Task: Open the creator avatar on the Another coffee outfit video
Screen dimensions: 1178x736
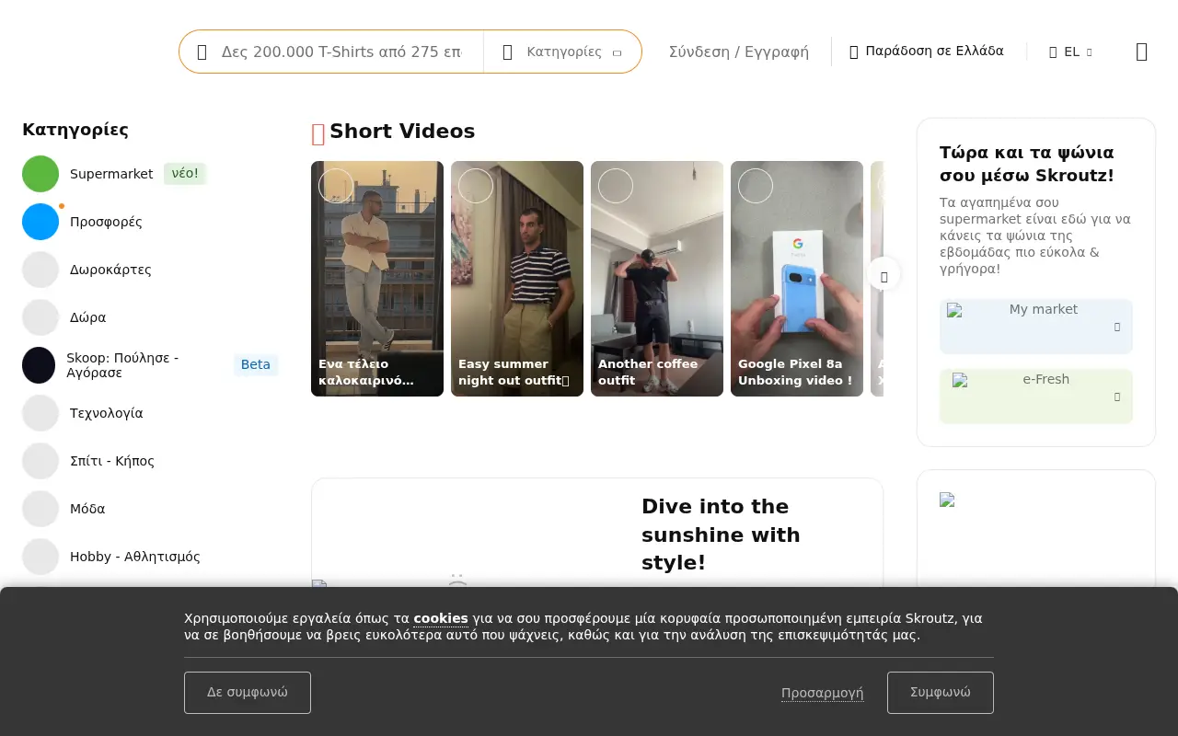Action: (x=616, y=186)
